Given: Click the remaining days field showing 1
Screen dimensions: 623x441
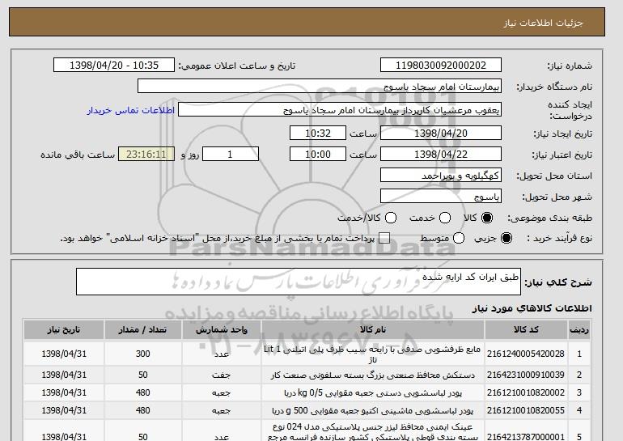Looking at the screenshot, I should (231, 155).
